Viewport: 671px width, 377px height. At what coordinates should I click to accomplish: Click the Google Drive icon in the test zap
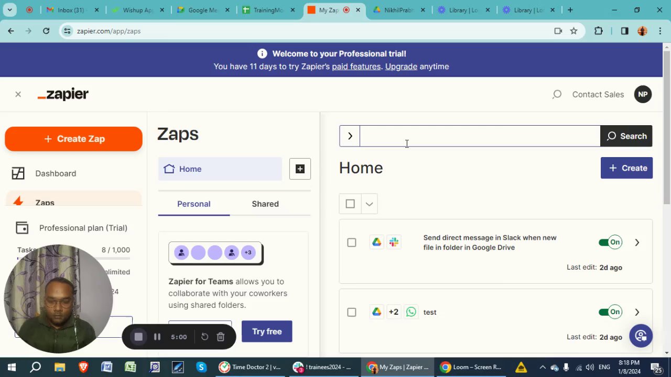[376, 312]
